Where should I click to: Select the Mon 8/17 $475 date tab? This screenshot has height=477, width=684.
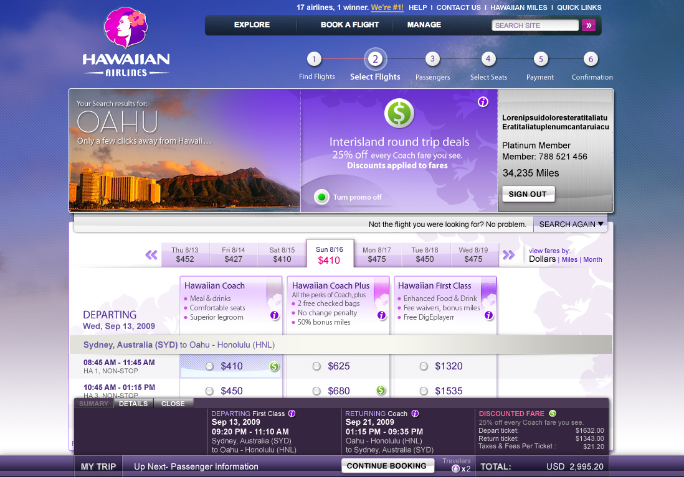point(377,255)
